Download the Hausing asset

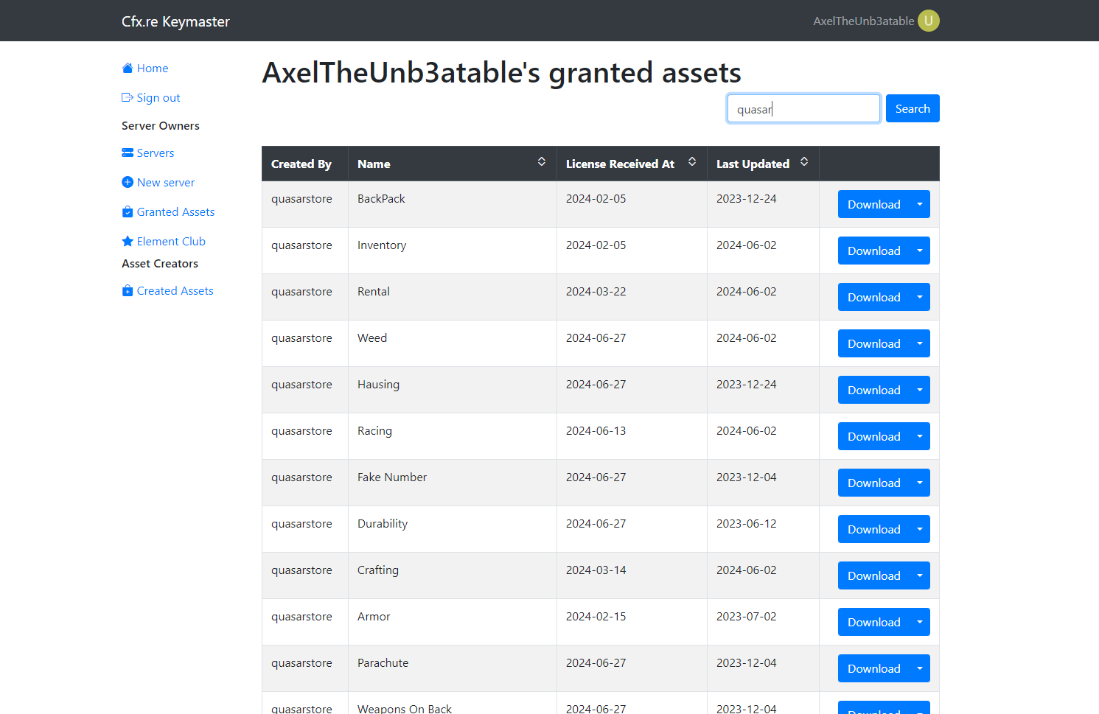[x=874, y=390]
